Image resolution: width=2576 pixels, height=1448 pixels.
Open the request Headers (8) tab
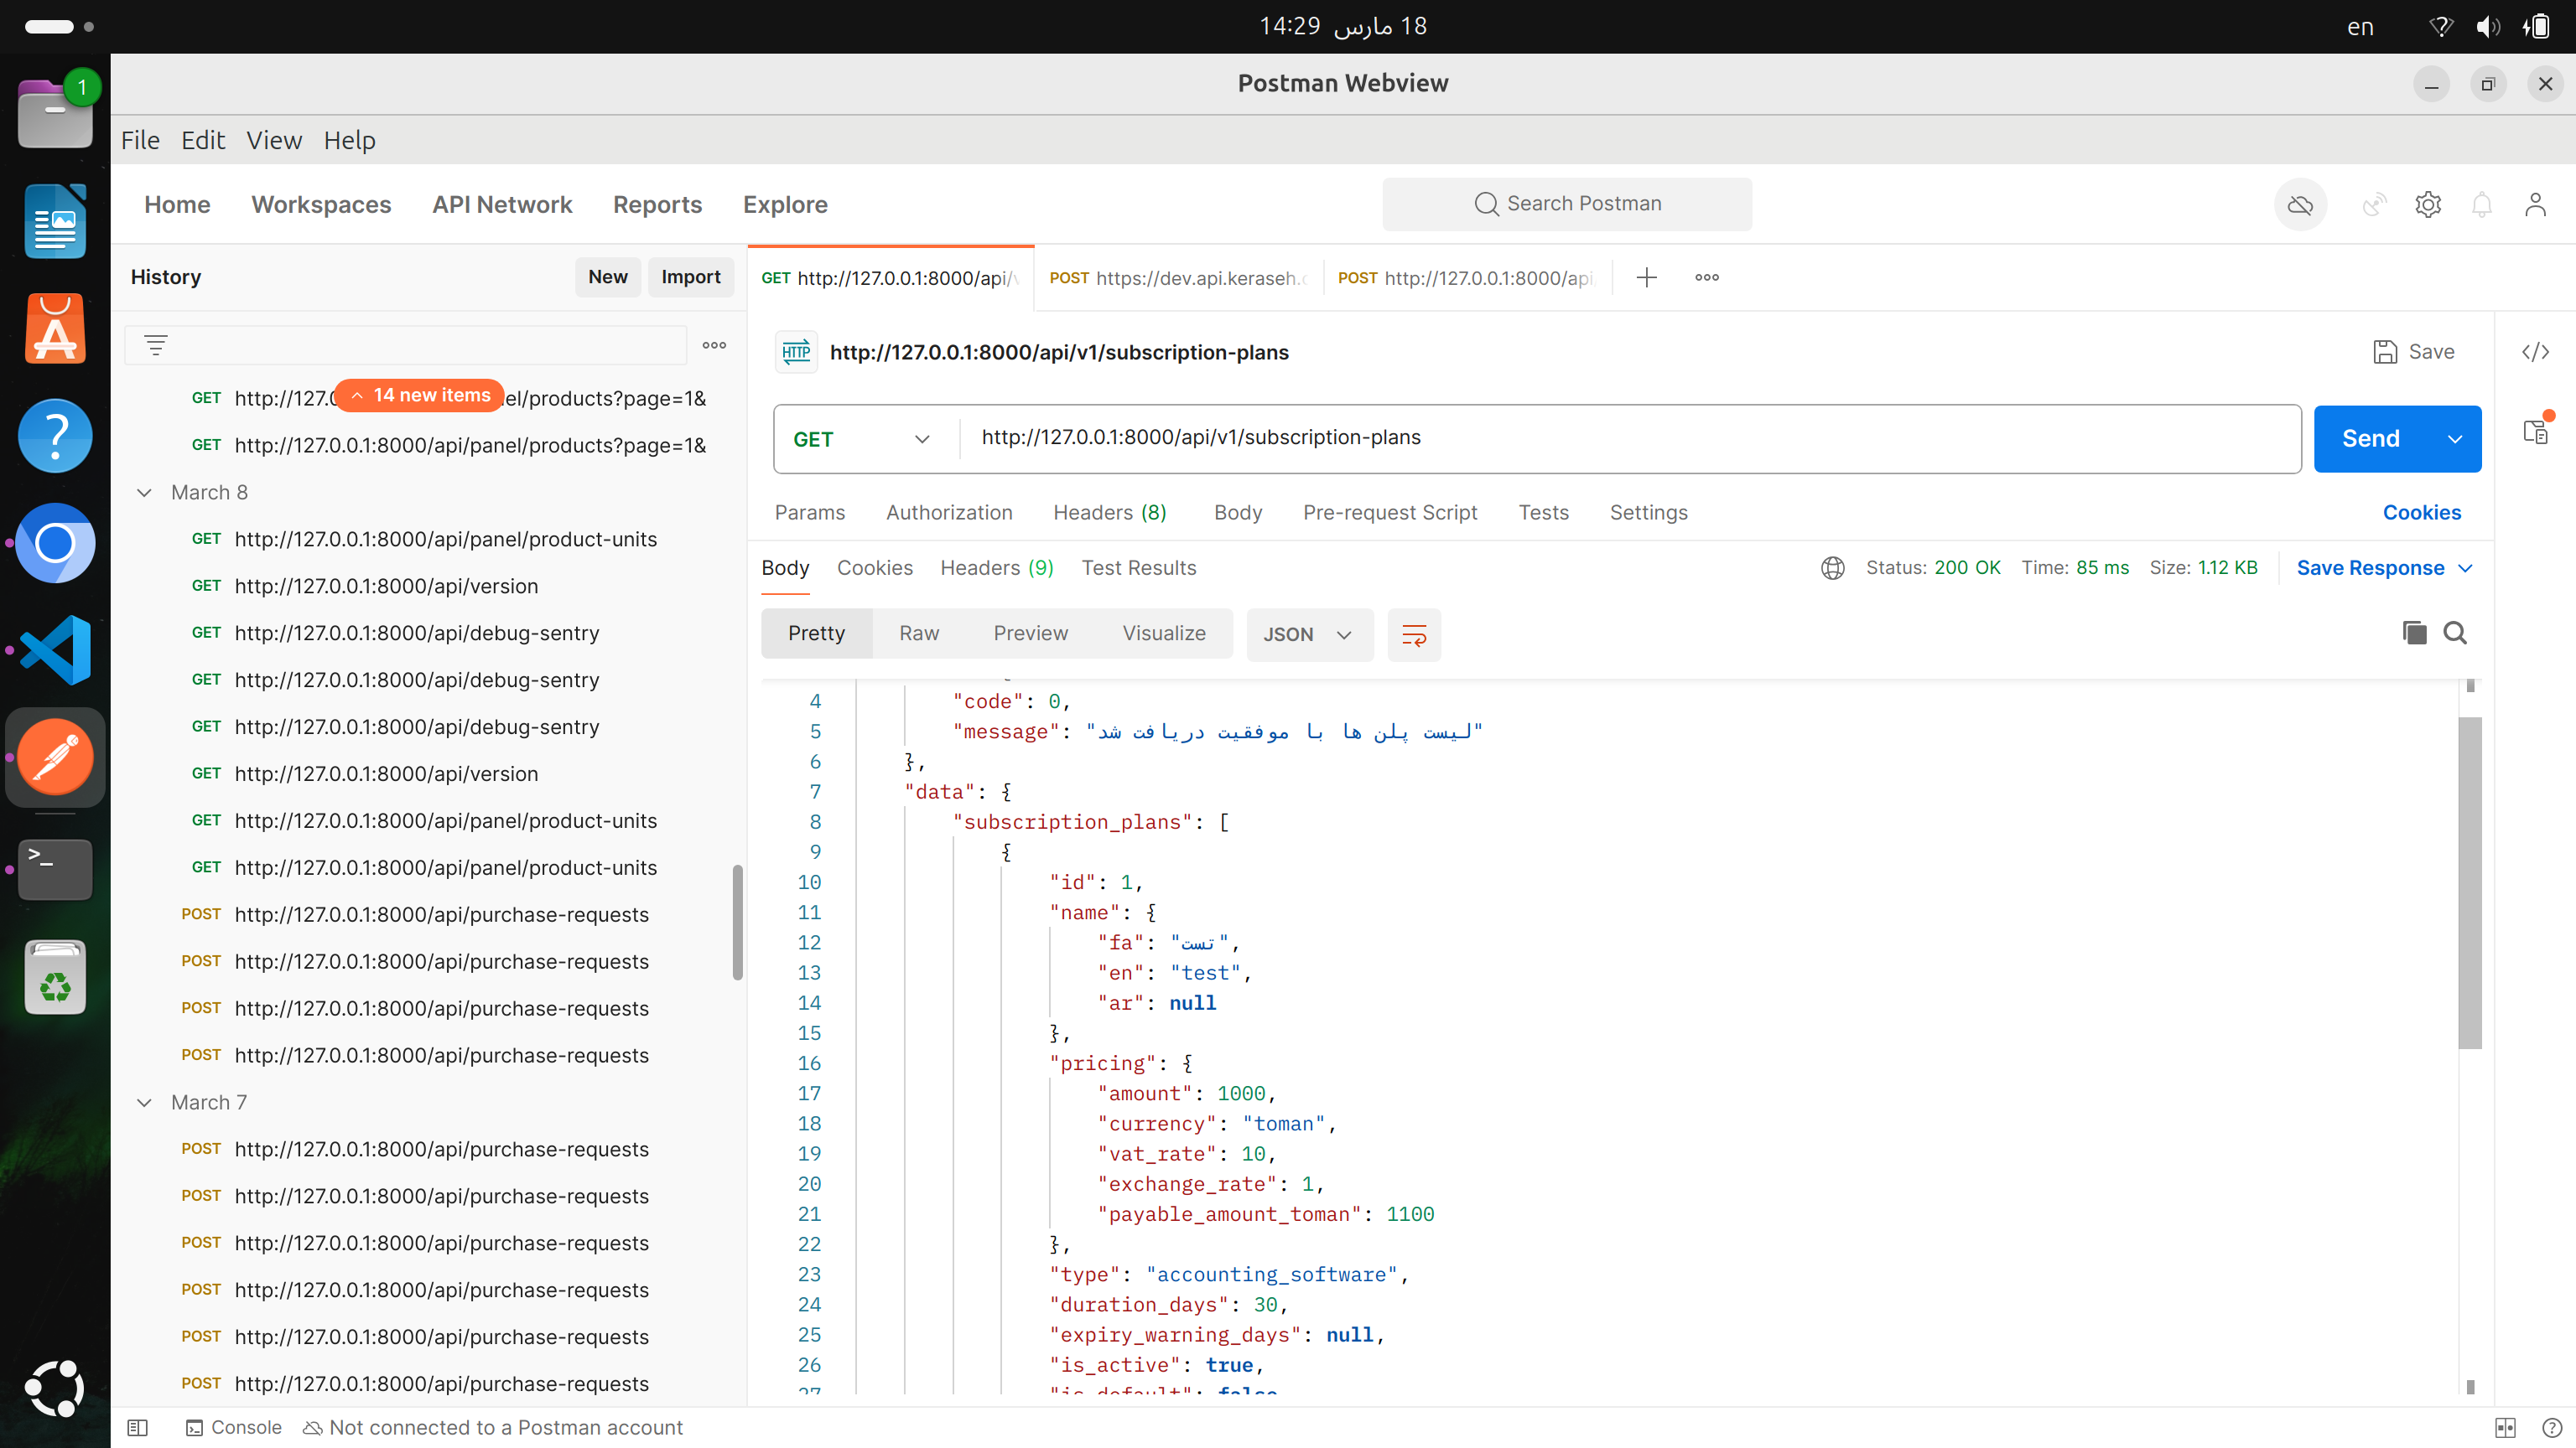click(1110, 513)
